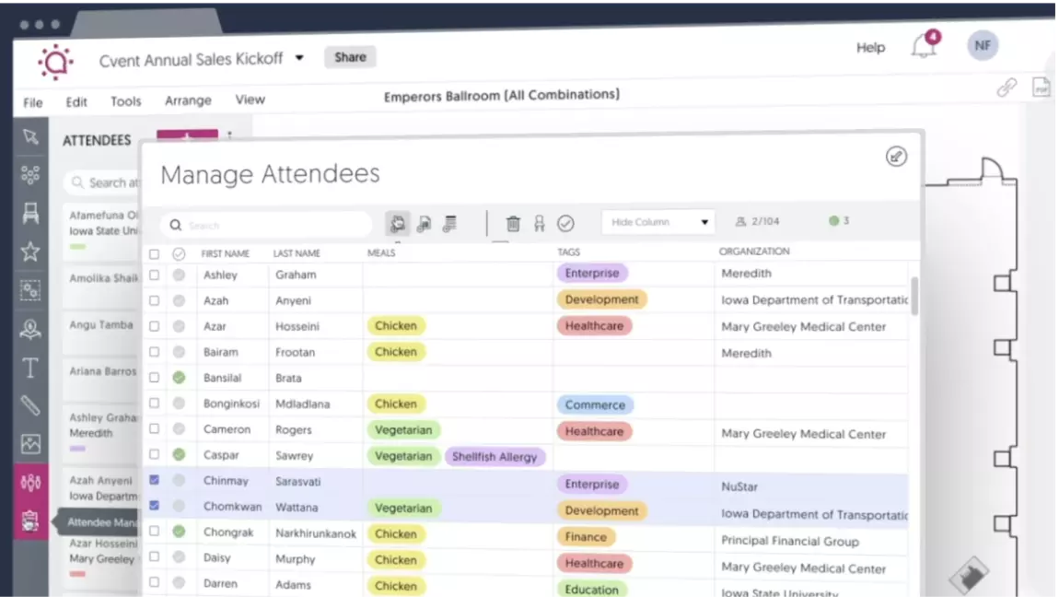The image size is (1059, 597).
Task: Click the Share button
Action: 350,57
